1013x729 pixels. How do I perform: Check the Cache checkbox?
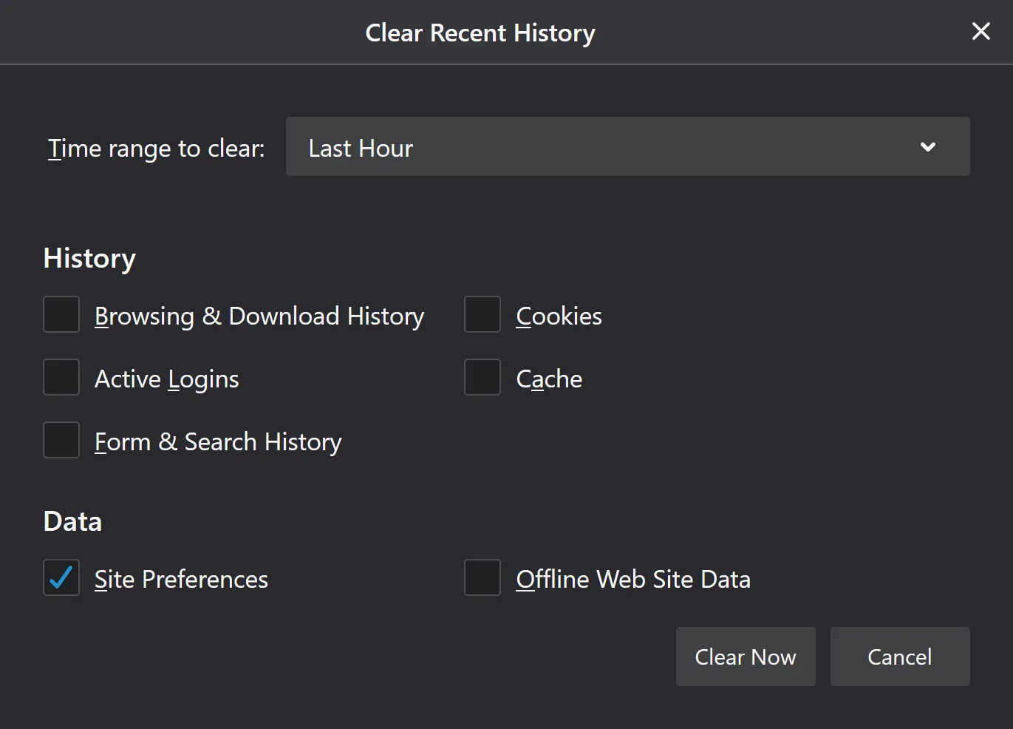point(482,377)
